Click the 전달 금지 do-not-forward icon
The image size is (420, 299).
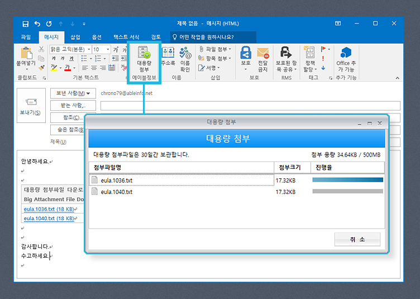[263, 58]
